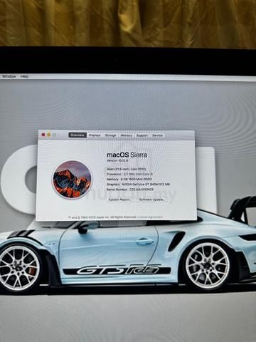Show the Service tab
This screenshot has height=342, width=256.
coord(157,135)
